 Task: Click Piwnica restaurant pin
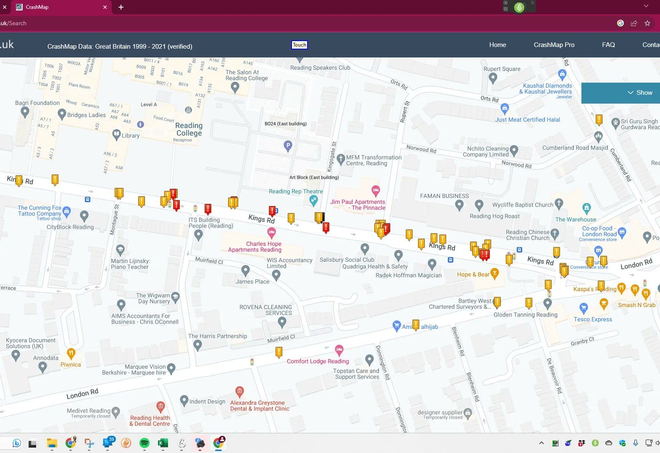pyautogui.click(x=71, y=354)
